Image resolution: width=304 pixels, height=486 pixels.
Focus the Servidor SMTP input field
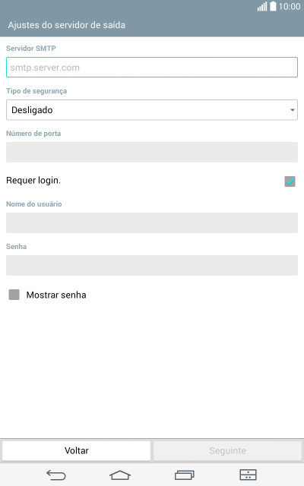pos(152,68)
